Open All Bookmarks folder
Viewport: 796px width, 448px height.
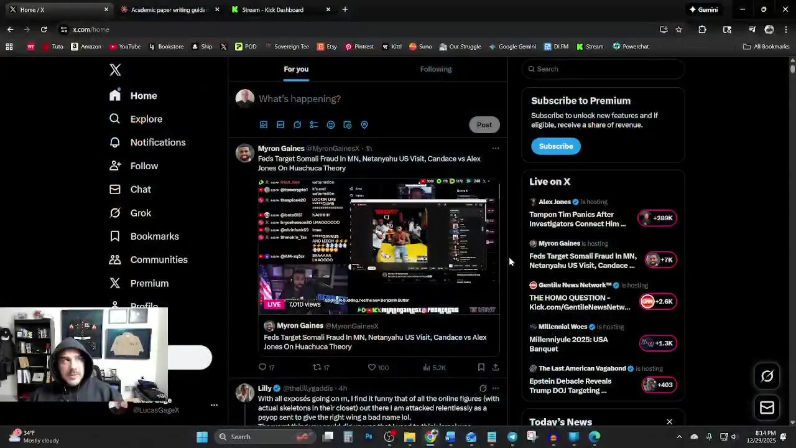click(x=766, y=46)
